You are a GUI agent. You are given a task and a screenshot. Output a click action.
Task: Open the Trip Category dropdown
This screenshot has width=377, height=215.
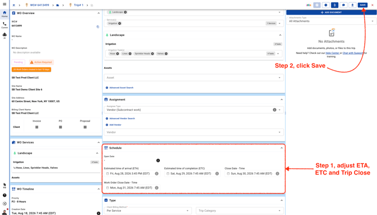[240, 210]
